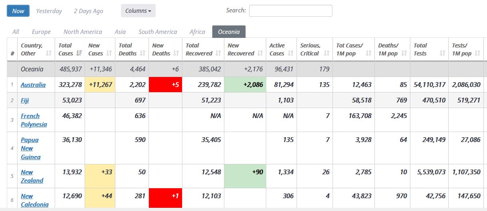This screenshot has width=487, height=211.
Task: Click New Caledonia total recovered 12,103
Action: pyautogui.click(x=211, y=196)
